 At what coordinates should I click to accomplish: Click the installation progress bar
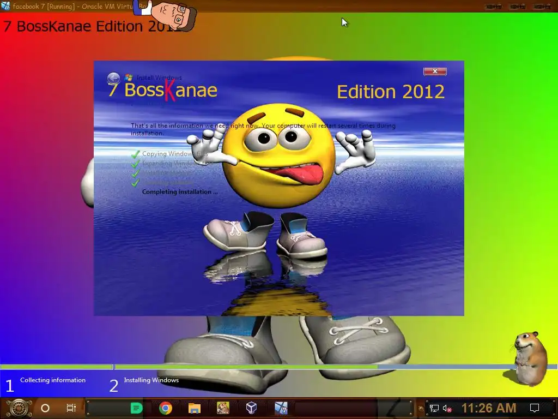(x=278, y=367)
